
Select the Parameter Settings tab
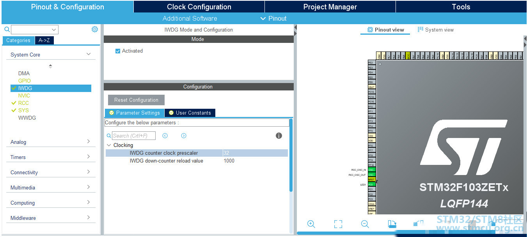[135, 113]
